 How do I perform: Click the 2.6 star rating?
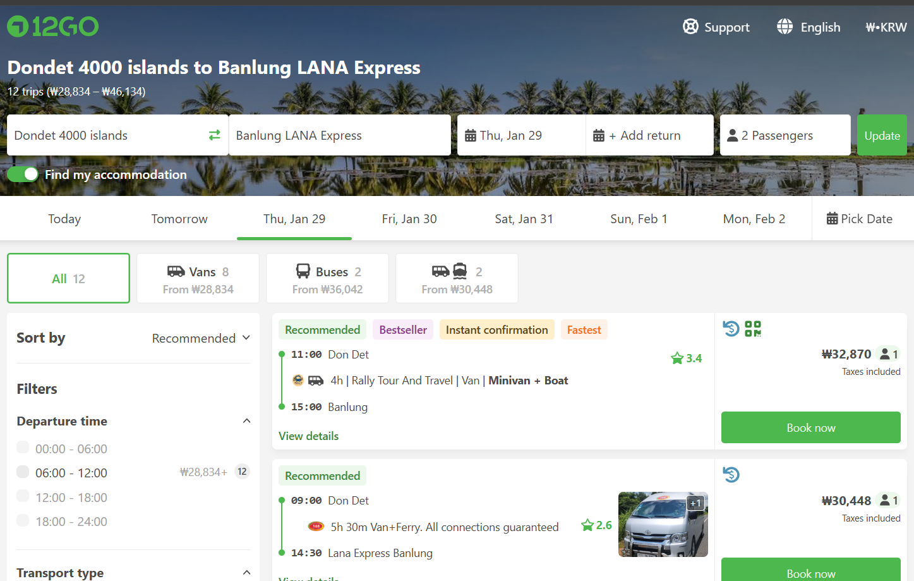point(597,525)
